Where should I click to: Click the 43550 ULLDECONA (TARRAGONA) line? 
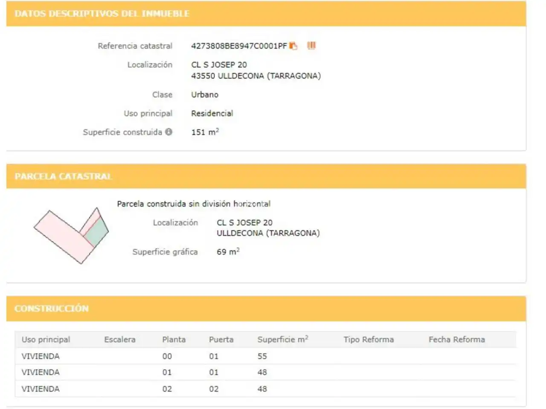[x=256, y=76]
